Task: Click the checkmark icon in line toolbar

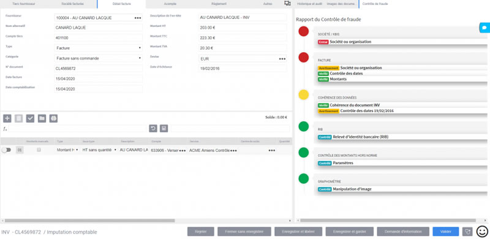Action: coord(30,118)
